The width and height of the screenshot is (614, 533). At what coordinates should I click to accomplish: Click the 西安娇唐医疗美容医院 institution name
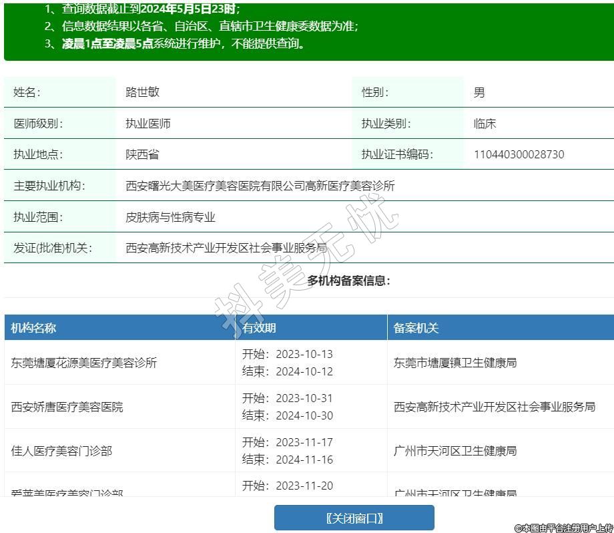pos(67,407)
